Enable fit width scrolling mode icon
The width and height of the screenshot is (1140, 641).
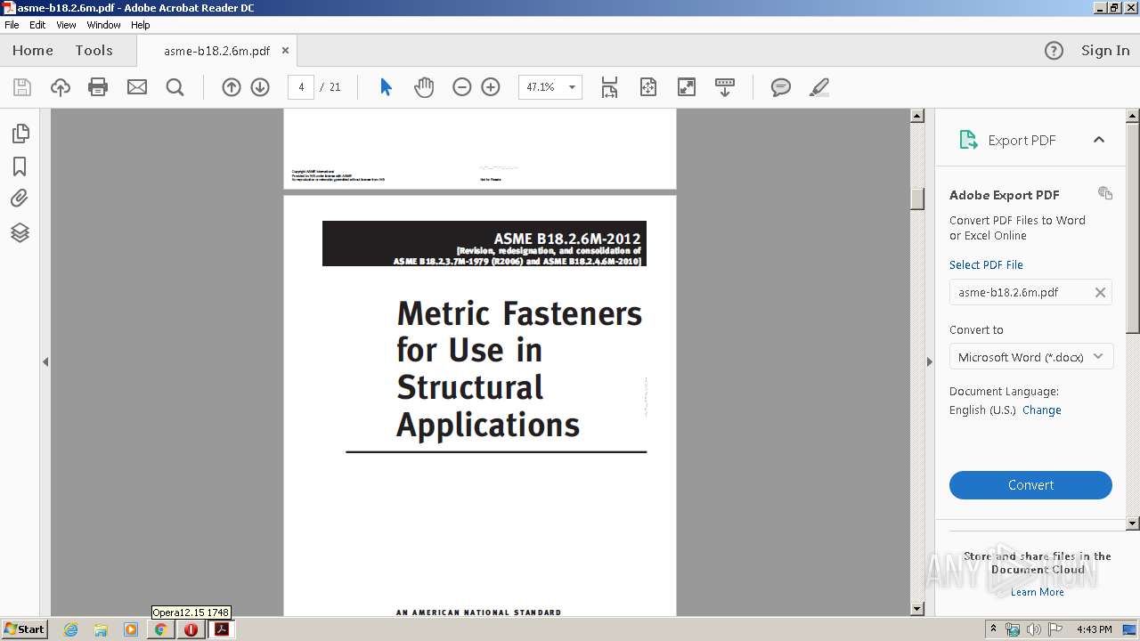[x=609, y=87]
